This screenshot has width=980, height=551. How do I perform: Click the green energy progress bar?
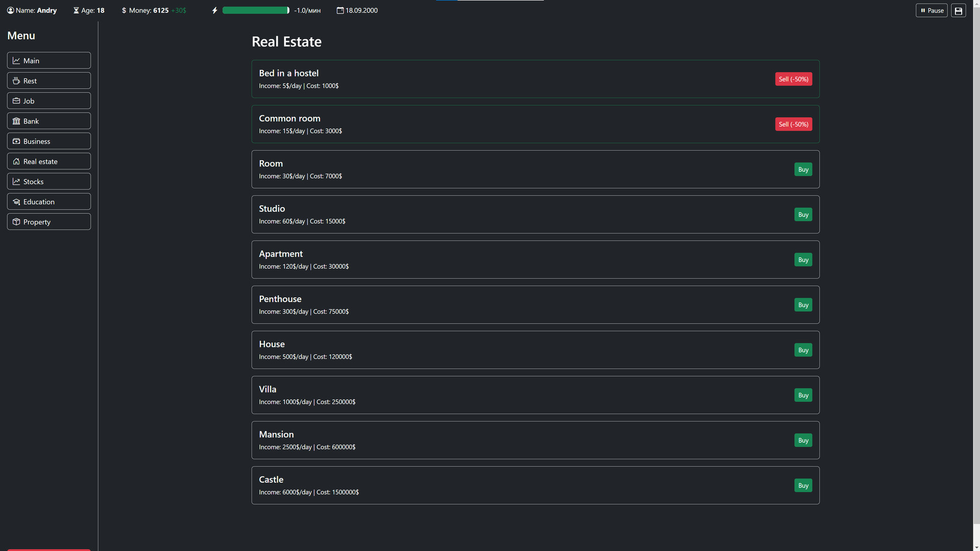[256, 11]
